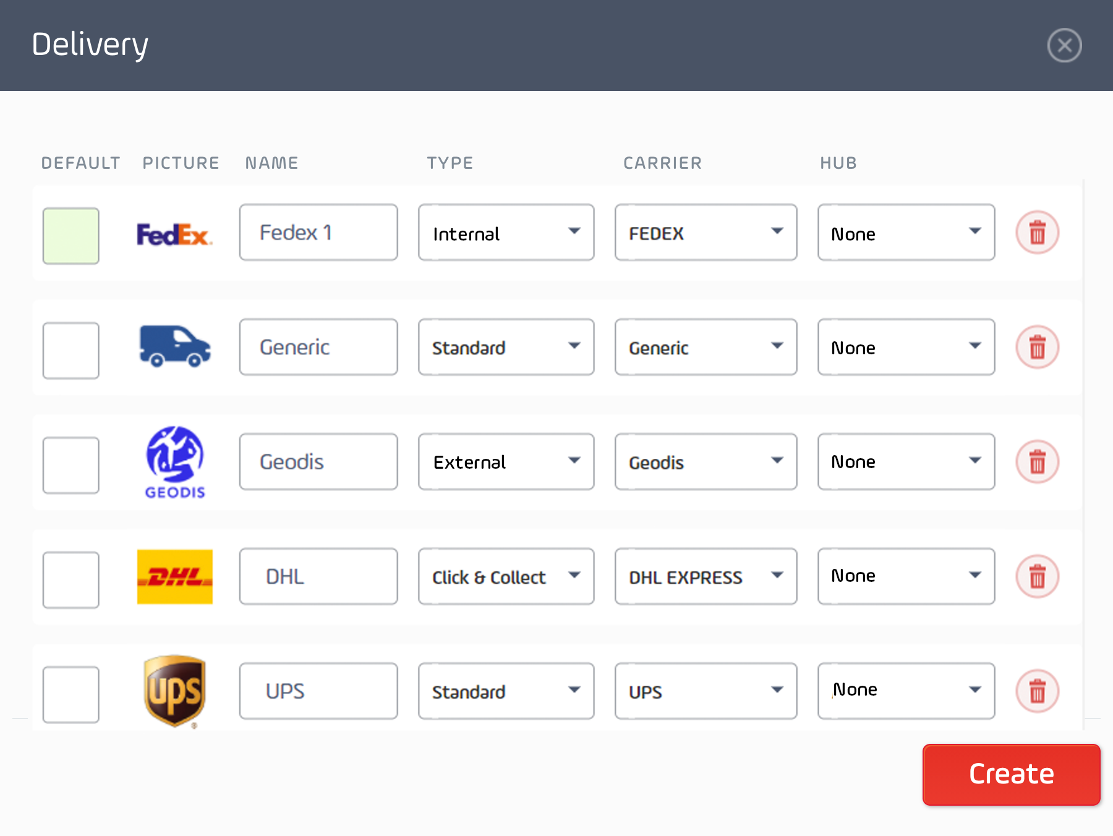Open Carrier dropdown showing DHL EXPRESS

706,576
